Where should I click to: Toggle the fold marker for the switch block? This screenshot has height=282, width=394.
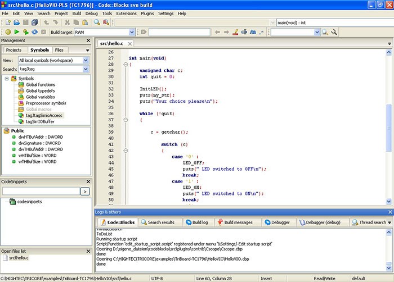coord(125,151)
